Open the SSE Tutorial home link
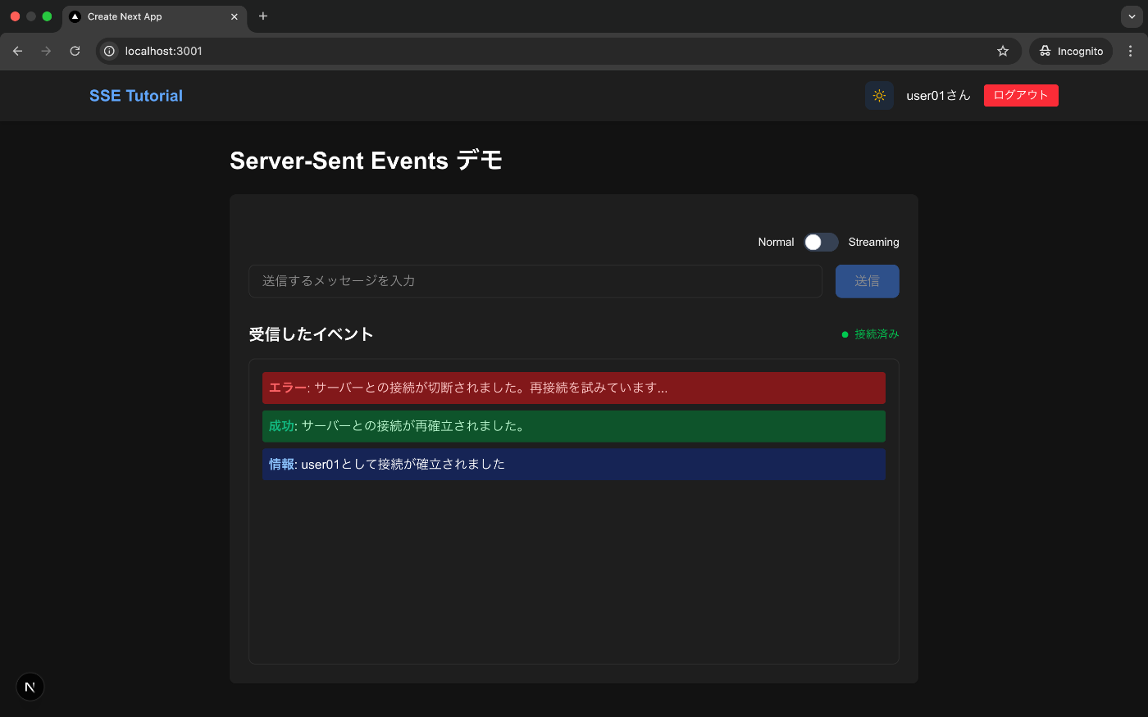The height and width of the screenshot is (717, 1148). [136, 96]
